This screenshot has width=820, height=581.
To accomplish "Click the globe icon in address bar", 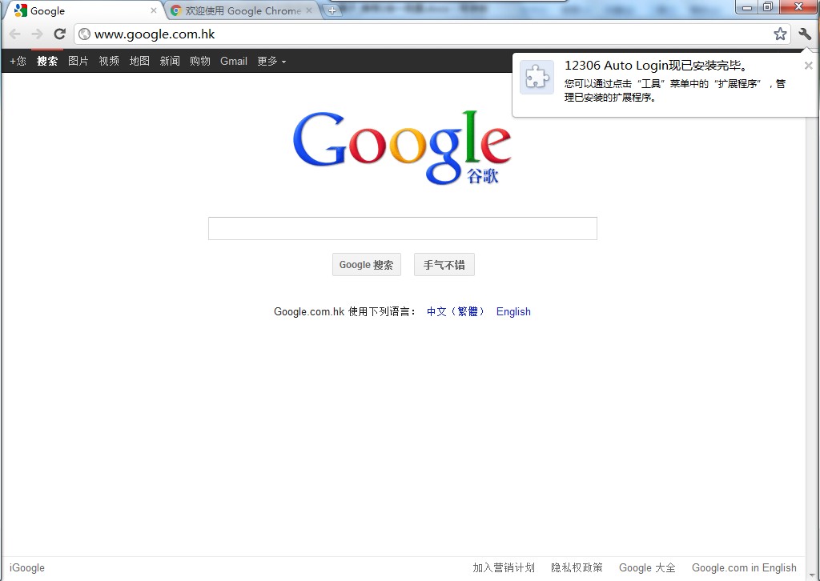I will 84,34.
